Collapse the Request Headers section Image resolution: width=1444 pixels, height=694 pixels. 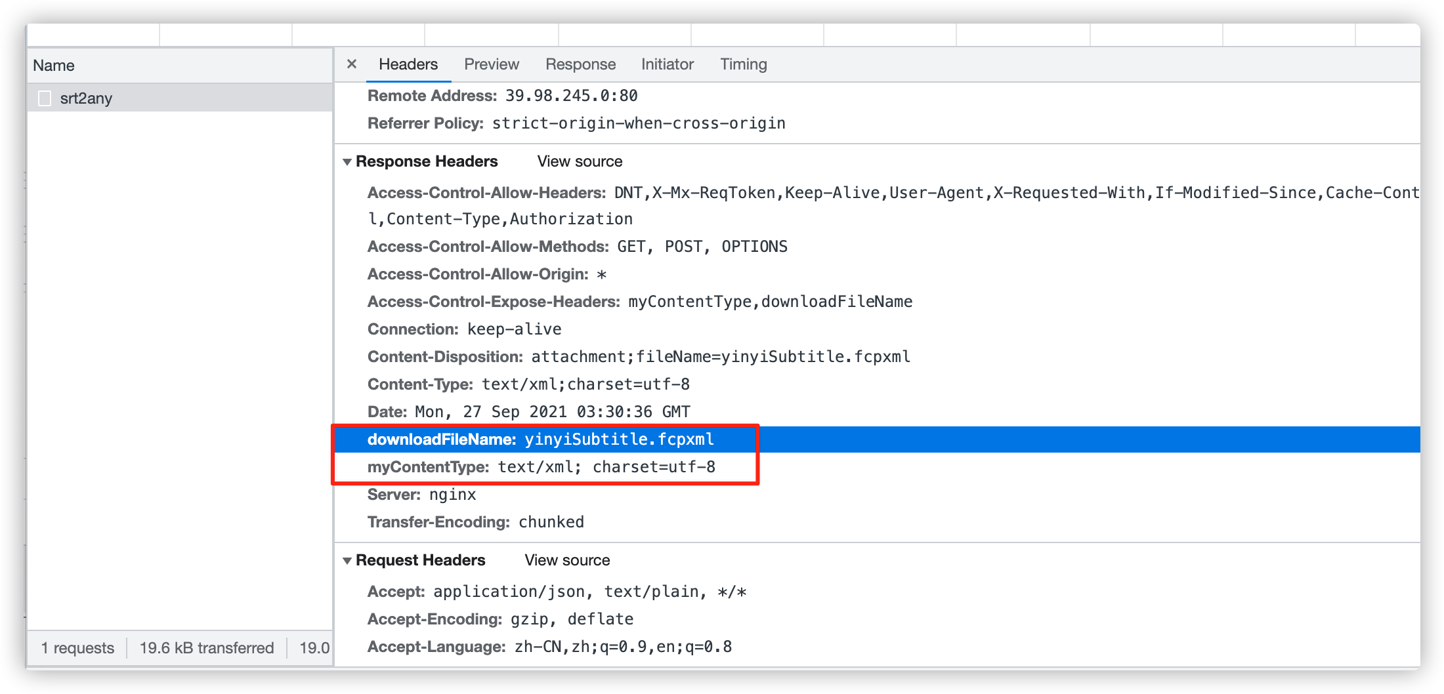347,561
